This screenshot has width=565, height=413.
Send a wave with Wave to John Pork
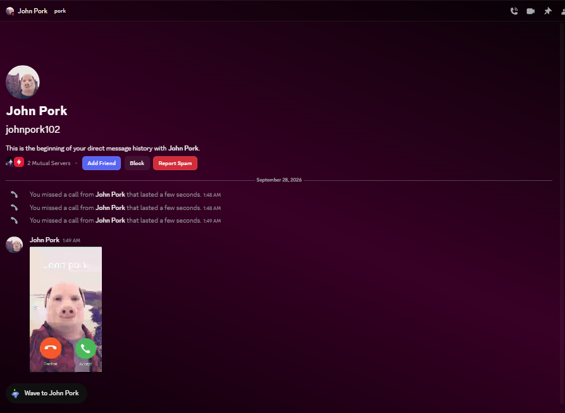46,393
